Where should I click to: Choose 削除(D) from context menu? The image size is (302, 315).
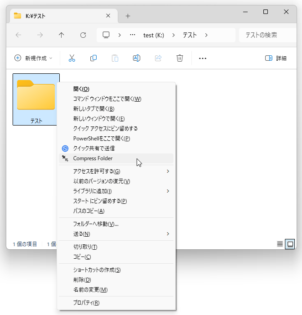(x=116, y=279)
